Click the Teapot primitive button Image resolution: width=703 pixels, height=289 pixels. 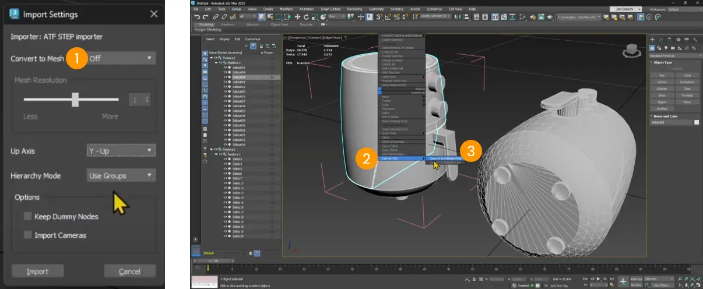(662, 102)
